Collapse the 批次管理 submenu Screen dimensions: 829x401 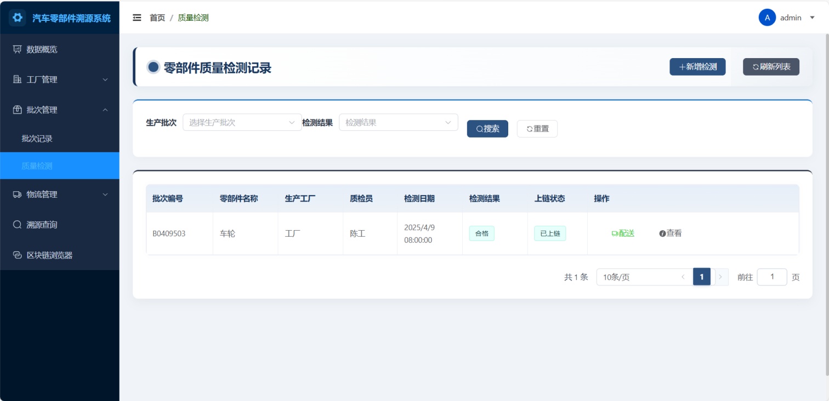(105, 110)
